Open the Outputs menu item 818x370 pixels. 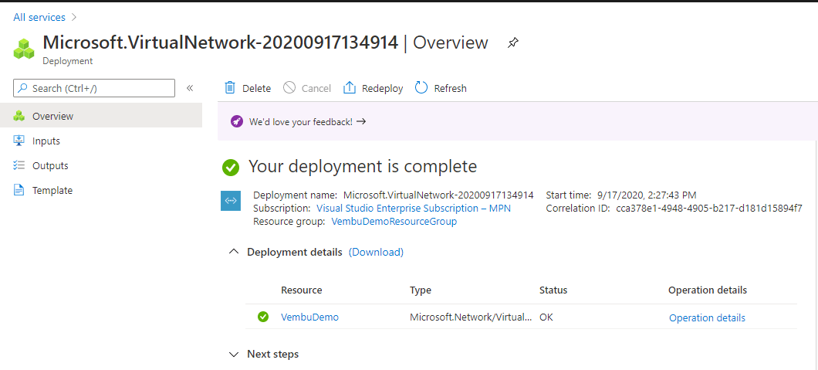coord(101,165)
